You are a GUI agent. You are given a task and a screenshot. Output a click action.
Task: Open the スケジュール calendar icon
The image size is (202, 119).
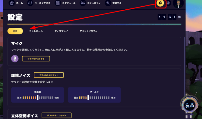(x=58, y=3)
